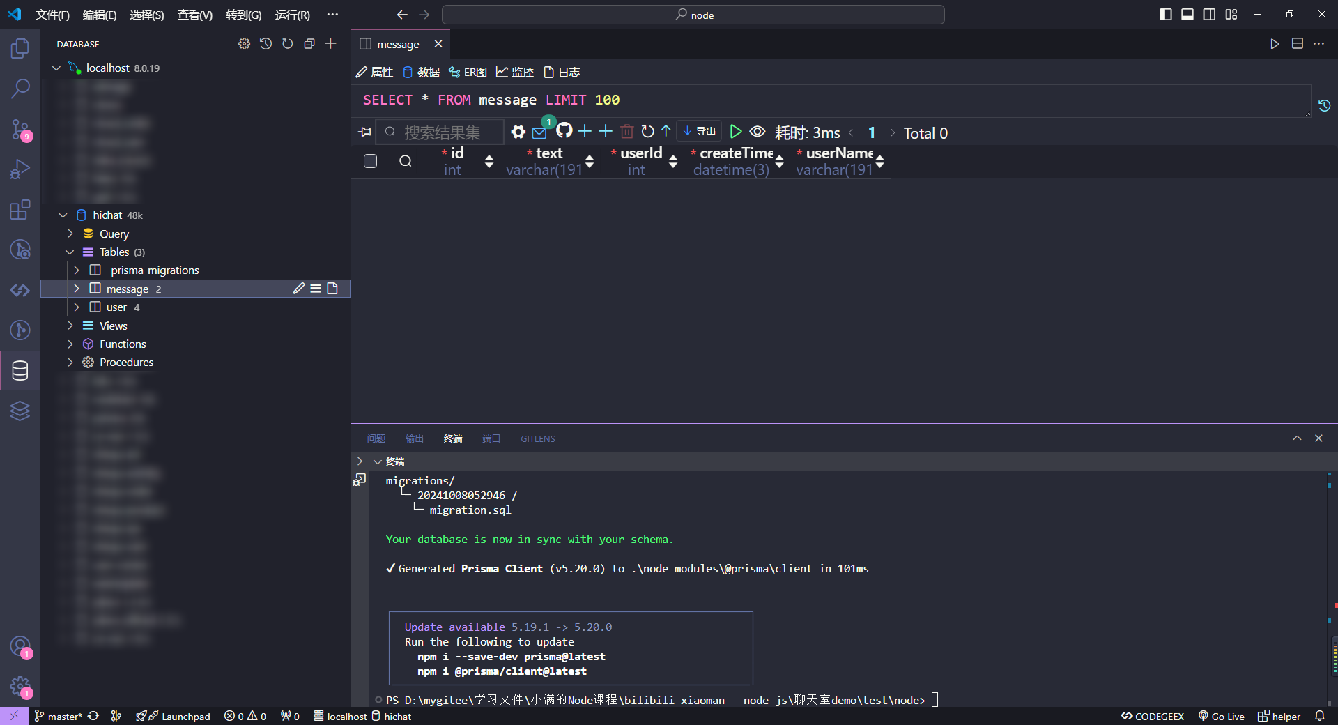Open the Search view in activity bar
The image size is (1338, 725).
click(x=20, y=89)
